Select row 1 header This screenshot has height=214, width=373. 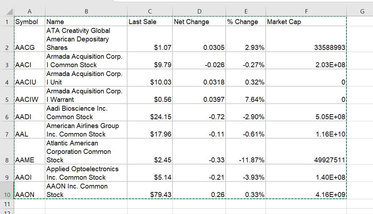(7, 22)
